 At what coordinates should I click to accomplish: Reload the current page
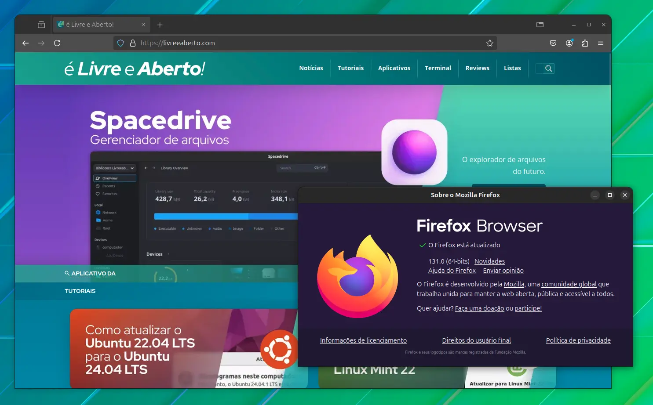pos(57,43)
